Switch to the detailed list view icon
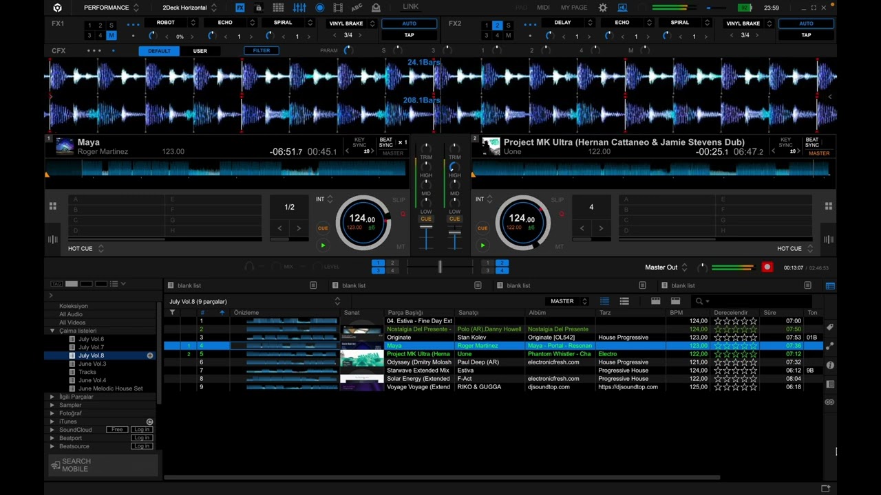 (604, 301)
